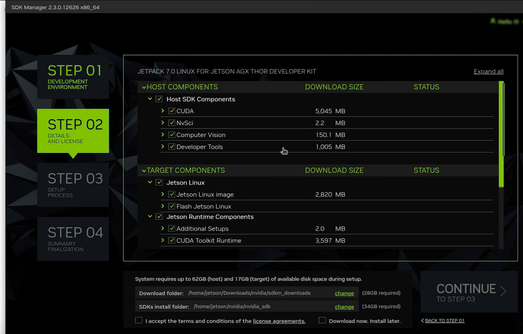Toggle the Computer Vision checkbox

172,135
